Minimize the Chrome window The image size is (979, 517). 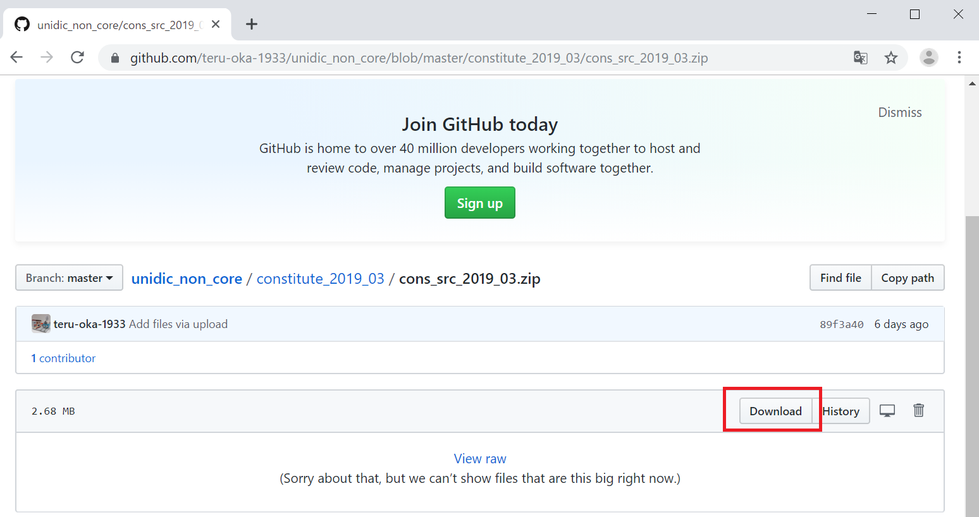871,14
